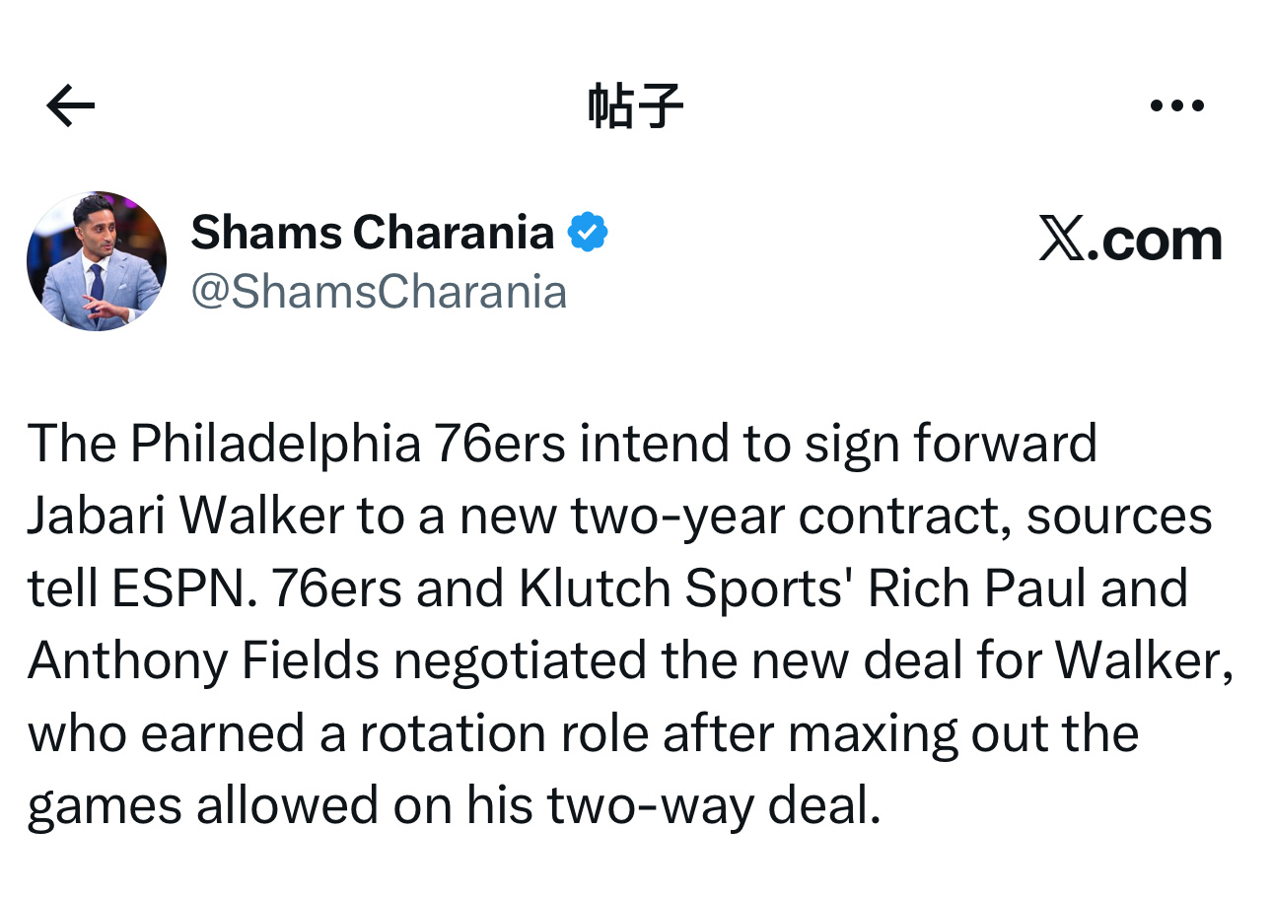The height and width of the screenshot is (898, 1272).
Task: Open the @ShamsCharania handle
Action: pos(379,293)
